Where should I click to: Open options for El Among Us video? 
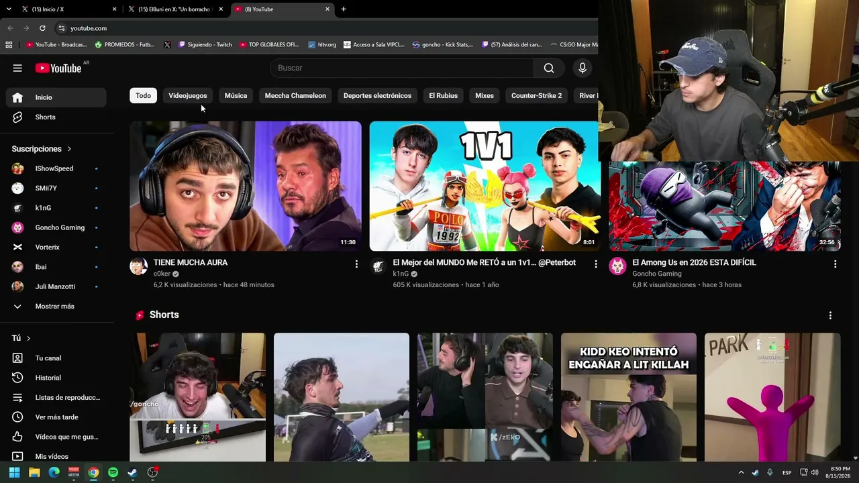(x=835, y=264)
